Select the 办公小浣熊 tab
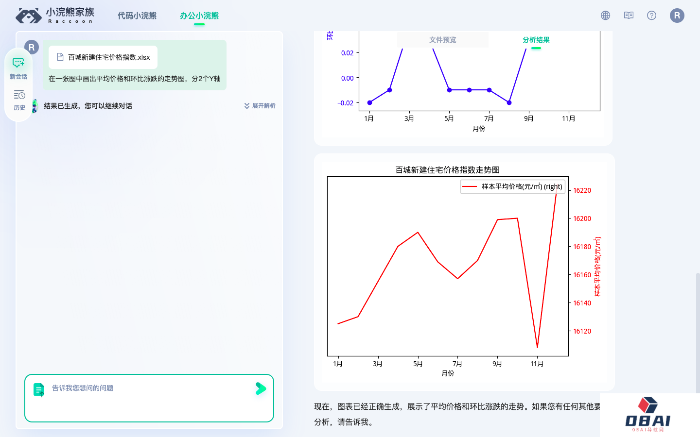 [x=199, y=16]
